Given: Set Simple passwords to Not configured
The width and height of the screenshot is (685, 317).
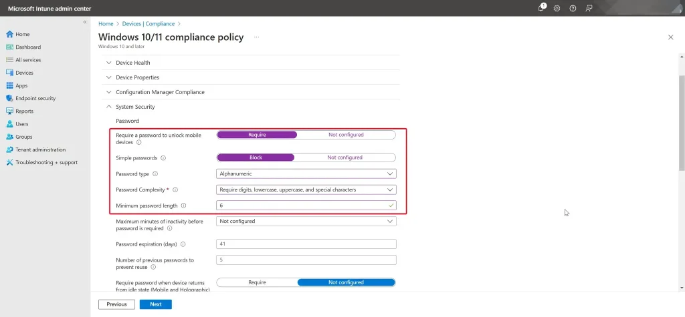Looking at the screenshot, I should 345,157.
